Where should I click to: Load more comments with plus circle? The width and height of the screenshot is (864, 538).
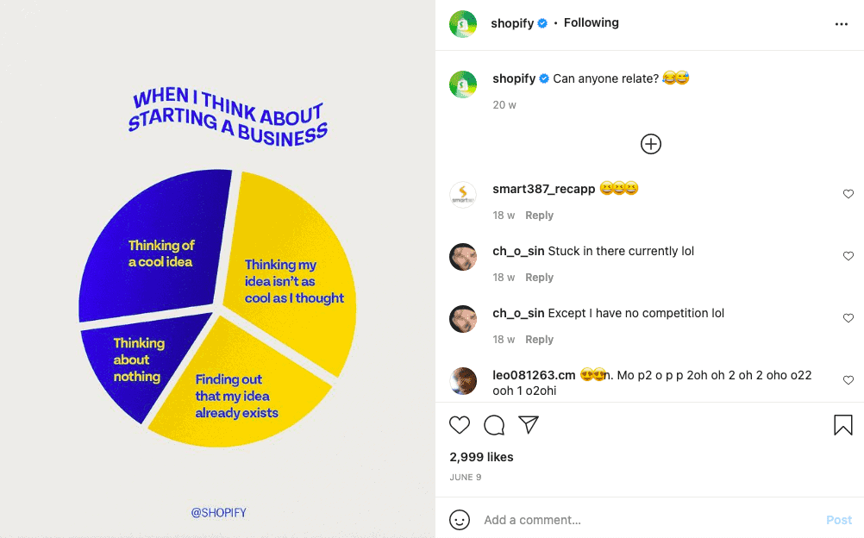[651, 144]
